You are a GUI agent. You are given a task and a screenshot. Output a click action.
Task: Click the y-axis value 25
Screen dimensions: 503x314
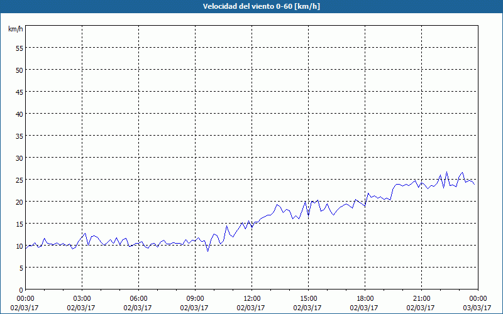(19, 180)
